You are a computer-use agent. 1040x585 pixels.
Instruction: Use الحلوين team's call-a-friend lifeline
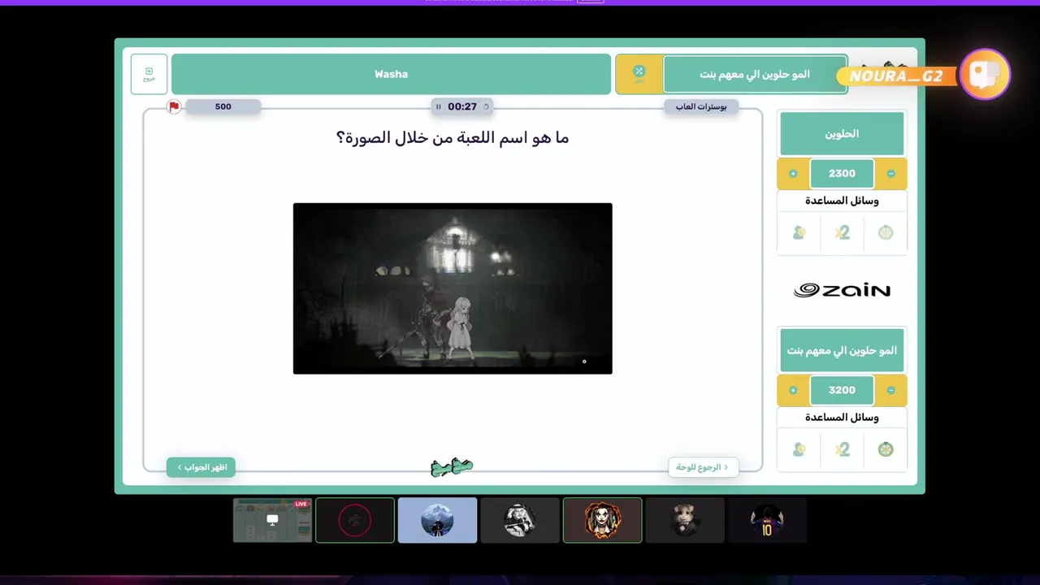coord(799,232)
